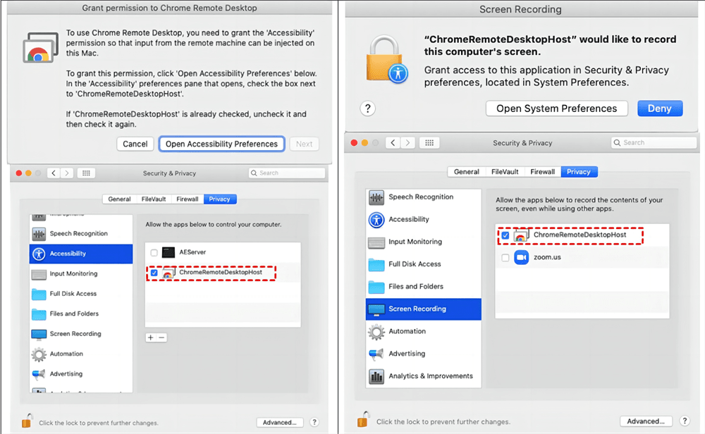
Task: Go back with left chevron in right window
Action: 393,143
